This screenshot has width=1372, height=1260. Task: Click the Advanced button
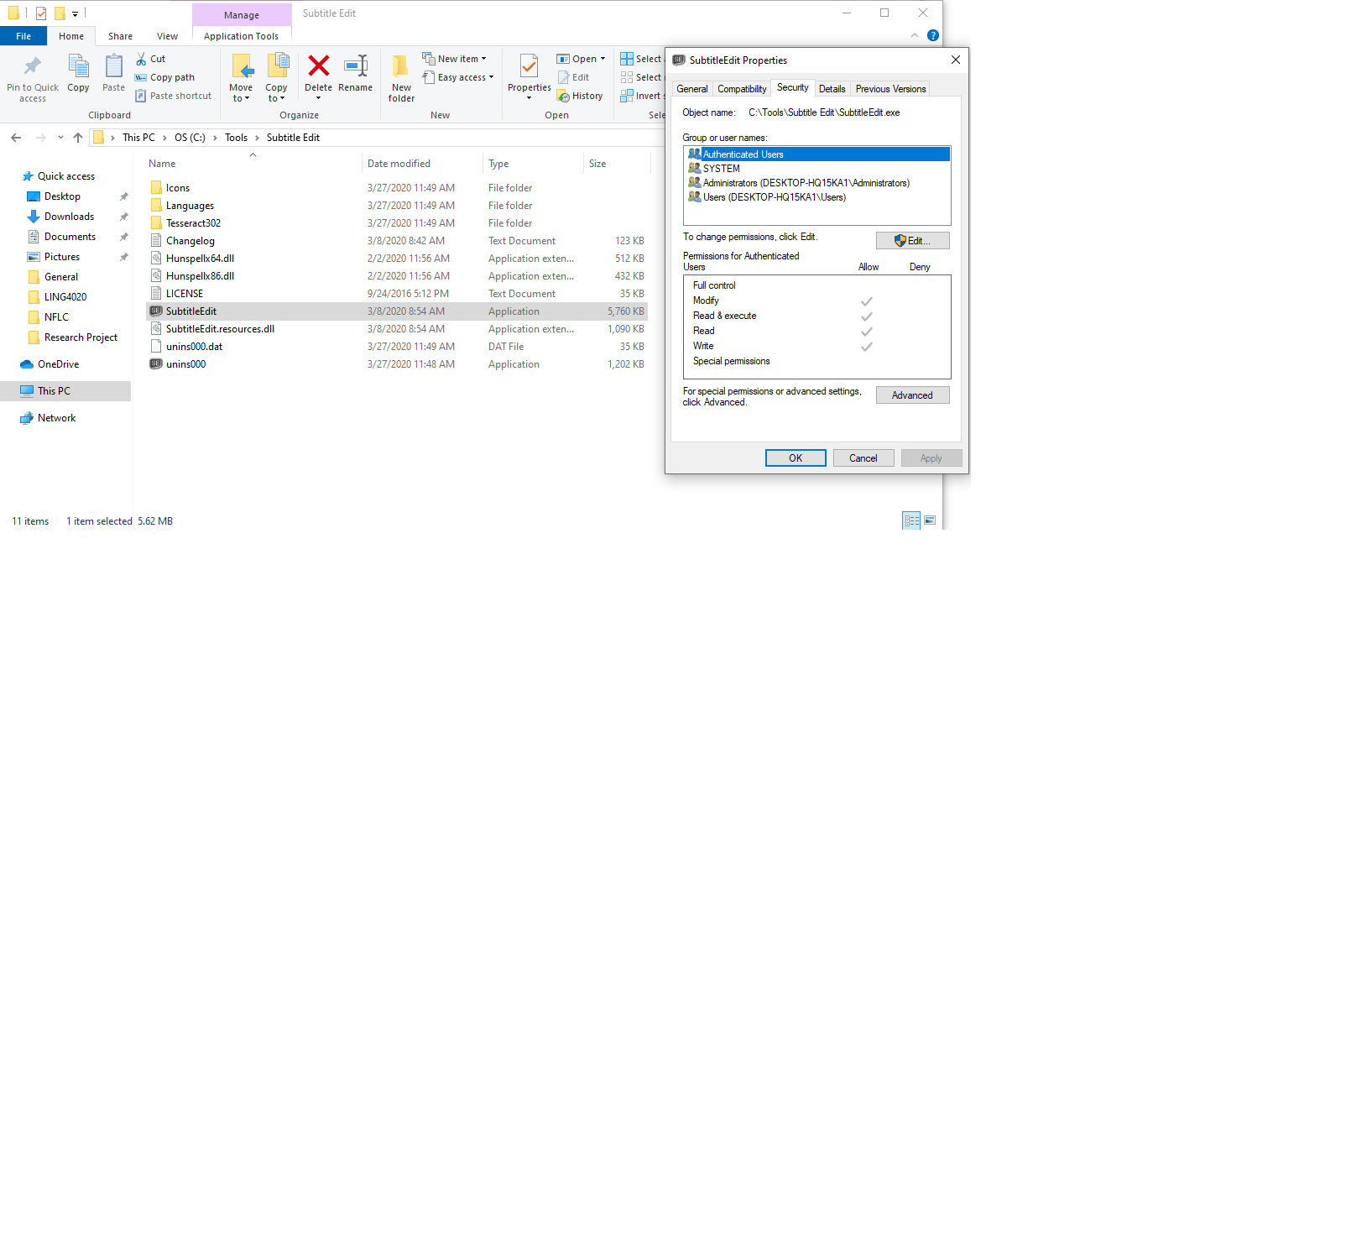912,395
